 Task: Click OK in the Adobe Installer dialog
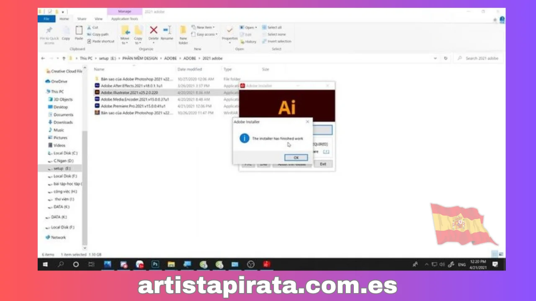click(296, 158)
